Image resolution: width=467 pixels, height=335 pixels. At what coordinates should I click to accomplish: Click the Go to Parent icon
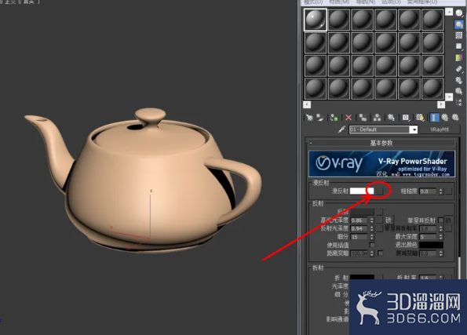[x=445, y=118]
